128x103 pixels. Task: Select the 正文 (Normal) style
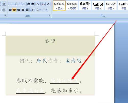(x=59, y=6)
